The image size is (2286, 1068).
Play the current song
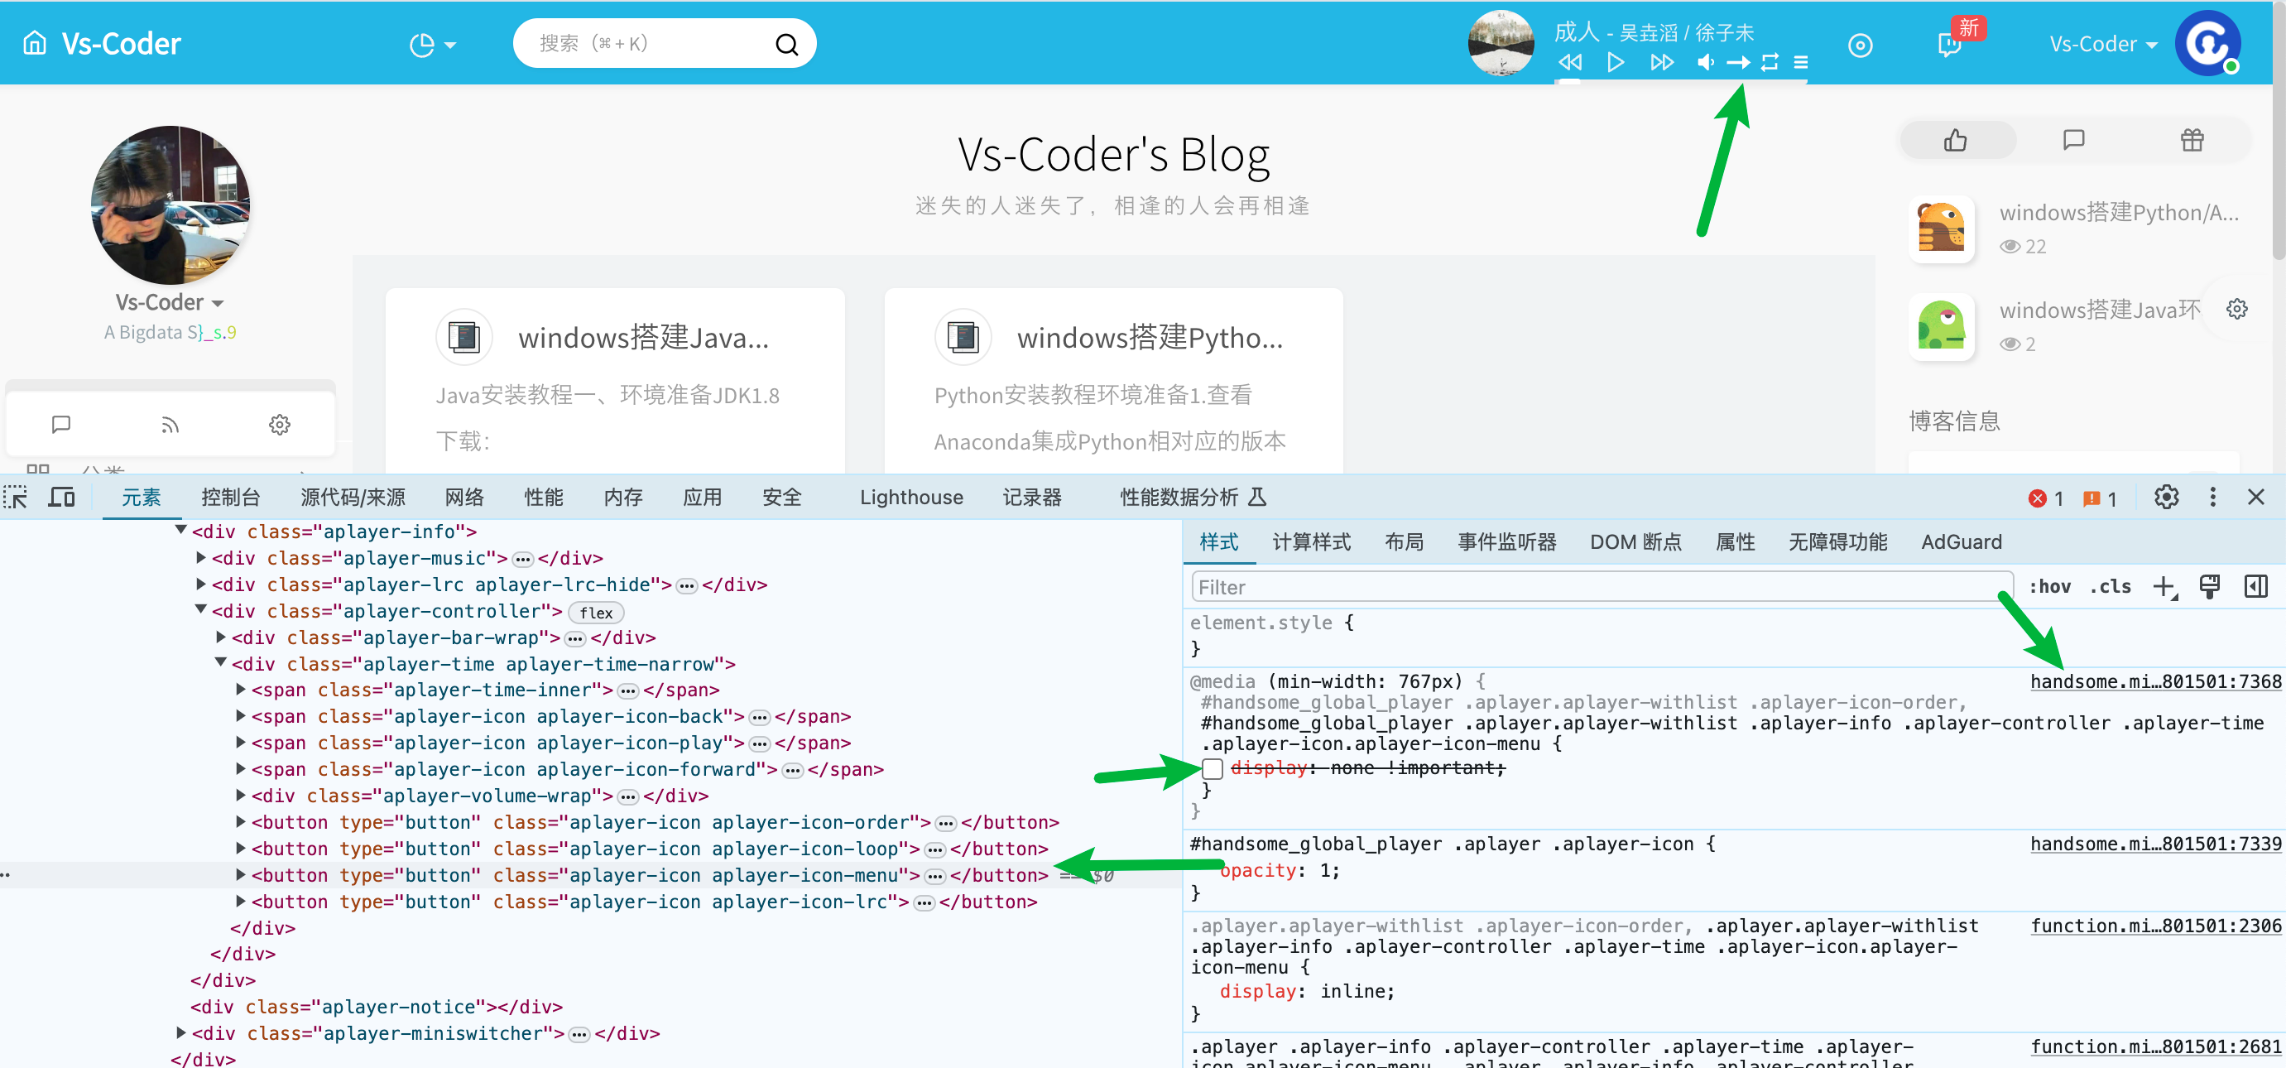coord(1616,62)
